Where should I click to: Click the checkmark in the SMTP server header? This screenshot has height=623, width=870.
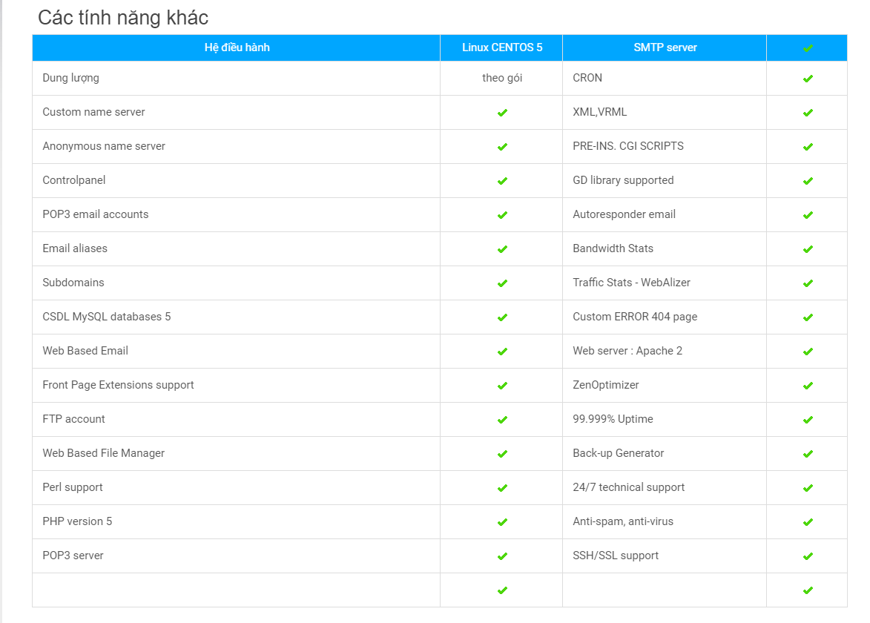(808, 48)
